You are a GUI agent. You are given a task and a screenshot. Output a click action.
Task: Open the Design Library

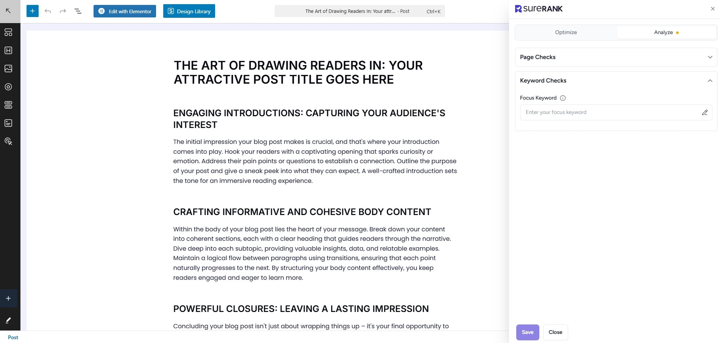[189, 11]
